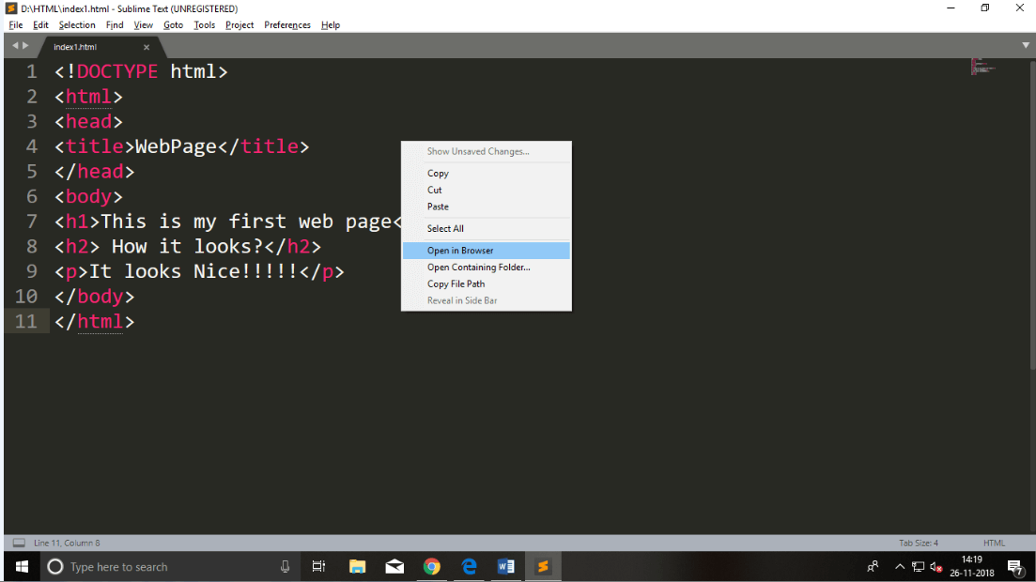This screenshot has width=1036, height=582.
Task: Click the Sublime Text title bar icon
Action: [x=10, y=8]
